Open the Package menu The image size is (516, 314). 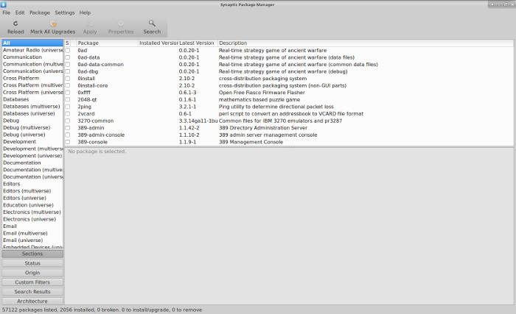[x=40, y=13]
